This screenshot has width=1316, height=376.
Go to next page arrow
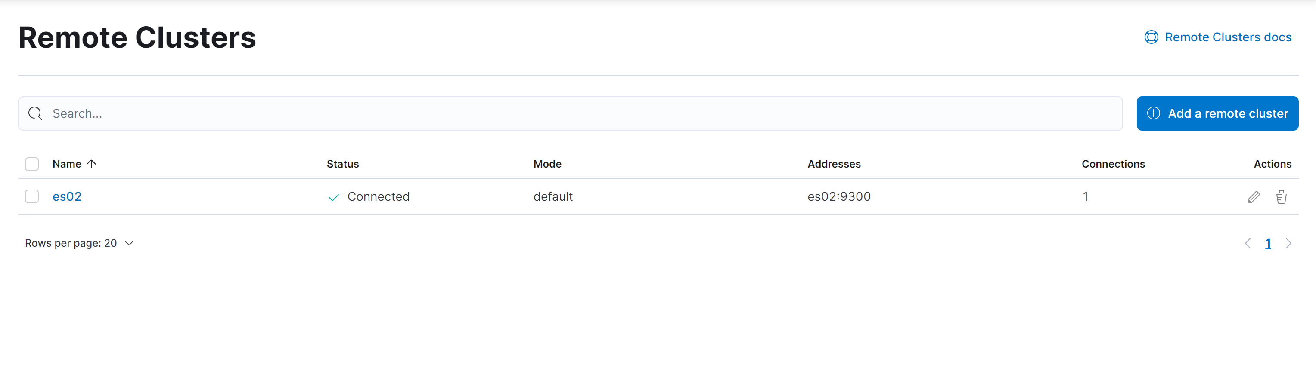[x=1288, y=244]
